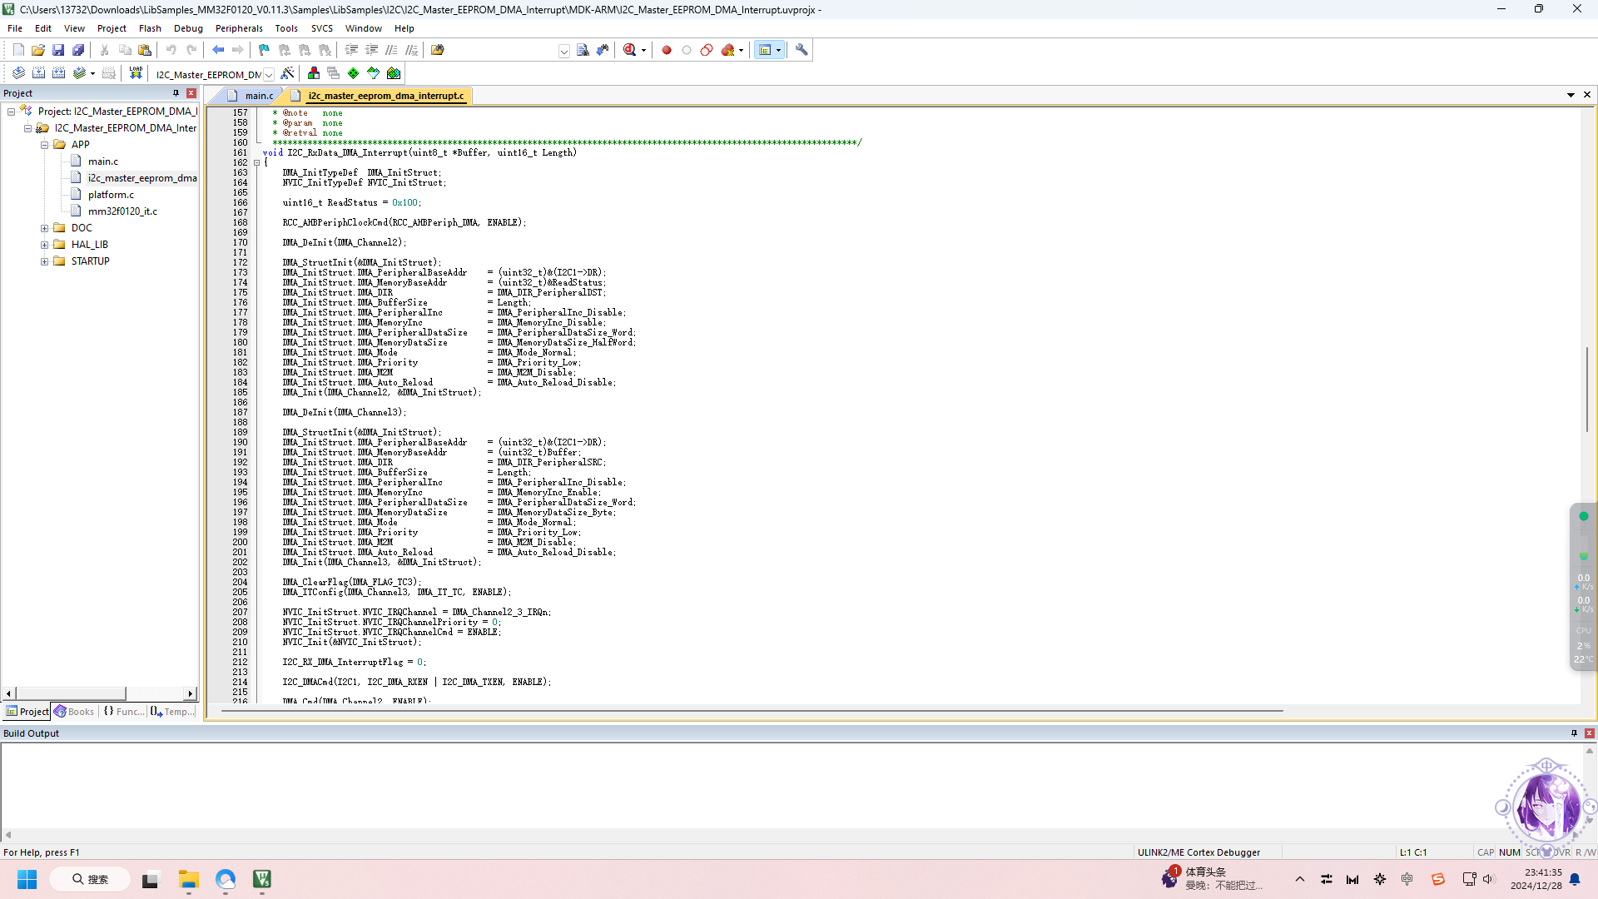Open the Options for Target wand icon
Viewport: 1598px width, 899px height.
[x=287, y=73]
